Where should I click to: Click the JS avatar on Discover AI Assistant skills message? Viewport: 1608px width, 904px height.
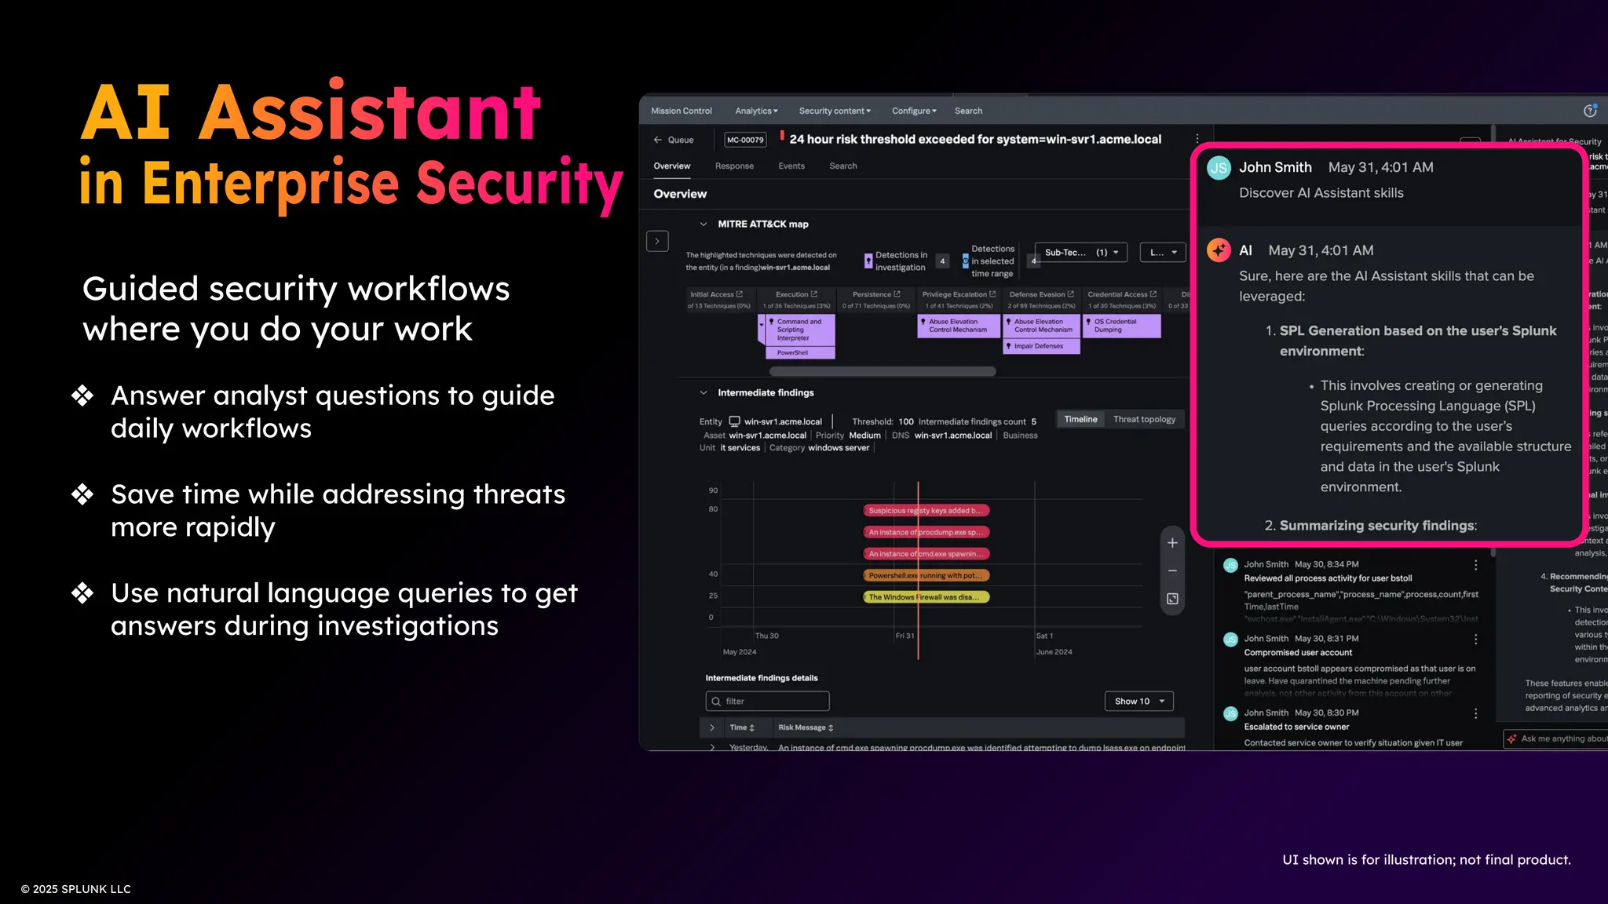[x=1219, y=168]
